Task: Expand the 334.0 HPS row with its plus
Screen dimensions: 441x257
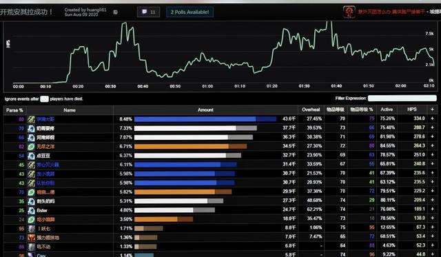Action: click(x=432, y=119)
